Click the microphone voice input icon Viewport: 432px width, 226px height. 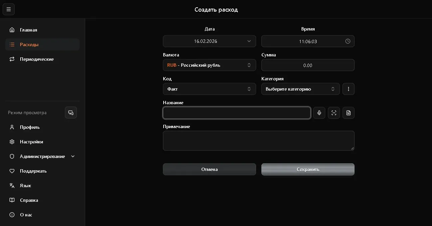(319, 113)
